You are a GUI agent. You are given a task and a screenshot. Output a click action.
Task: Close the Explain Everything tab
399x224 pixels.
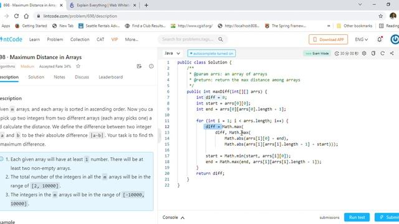point(135,5)
